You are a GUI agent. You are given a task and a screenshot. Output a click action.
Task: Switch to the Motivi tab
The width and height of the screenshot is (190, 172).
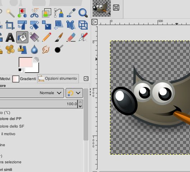coord(5,79)
